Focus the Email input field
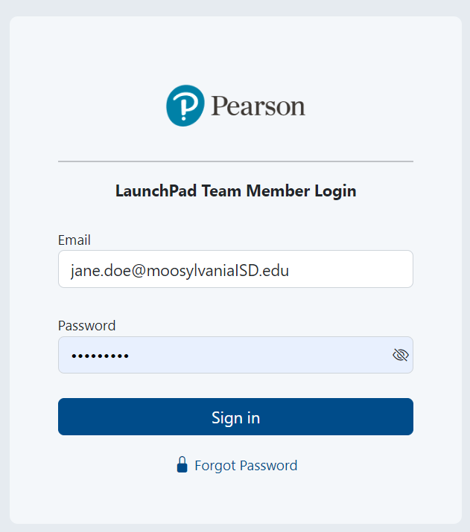This screenshot has width=470, height=532. (x=235, y=269)
